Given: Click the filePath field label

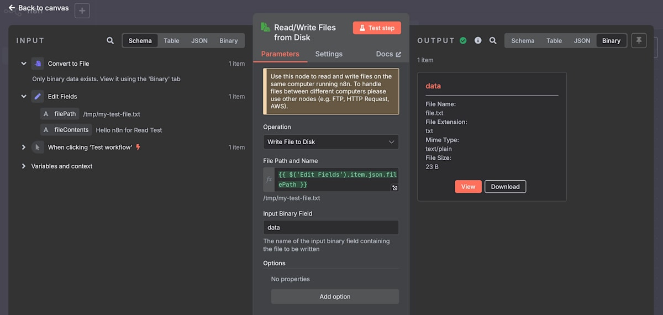Looking at the screenshot, I should point(65,114).
